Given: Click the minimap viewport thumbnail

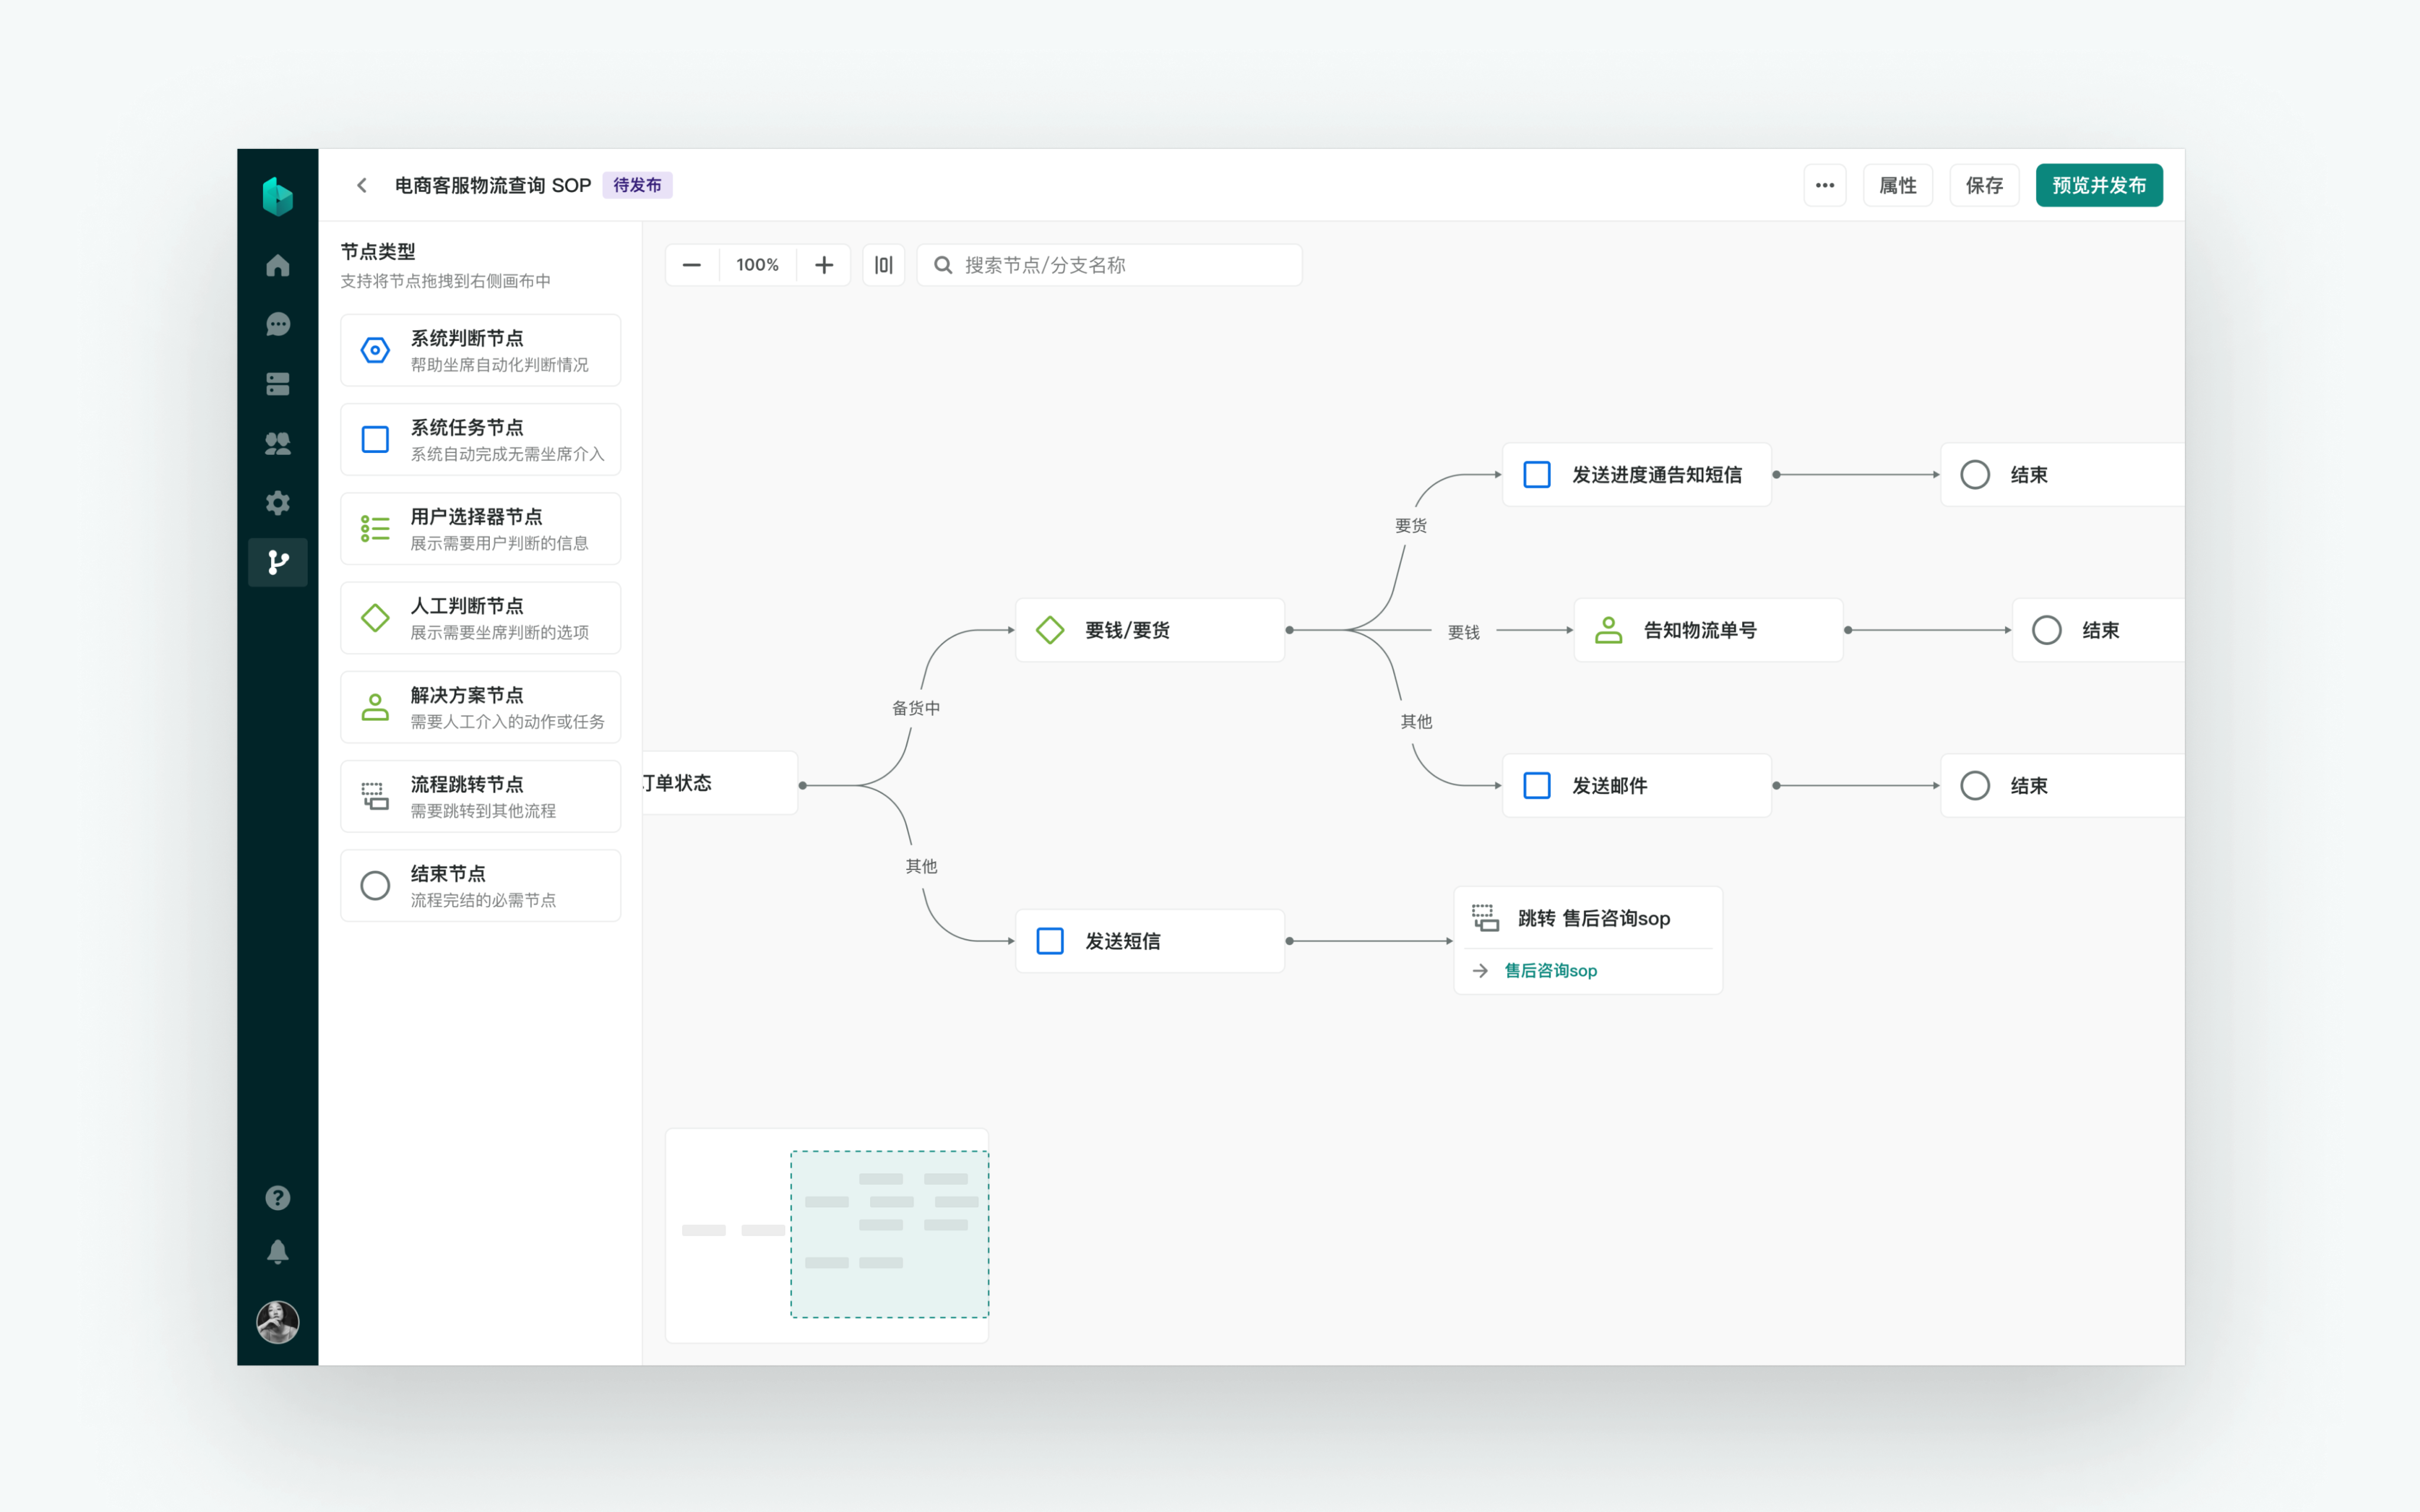Looking at the screenshot, I should 889,1234.
